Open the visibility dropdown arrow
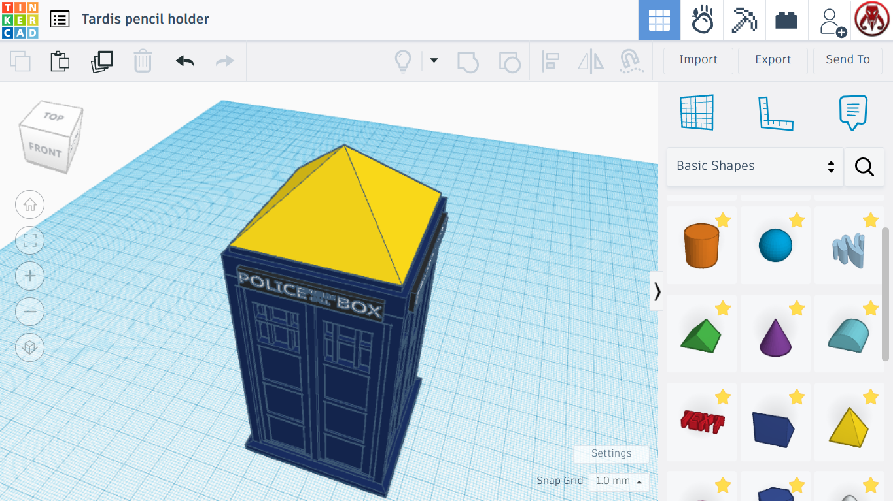The height and width of the screenshot is (501, 893). click(x=433, y=61)
